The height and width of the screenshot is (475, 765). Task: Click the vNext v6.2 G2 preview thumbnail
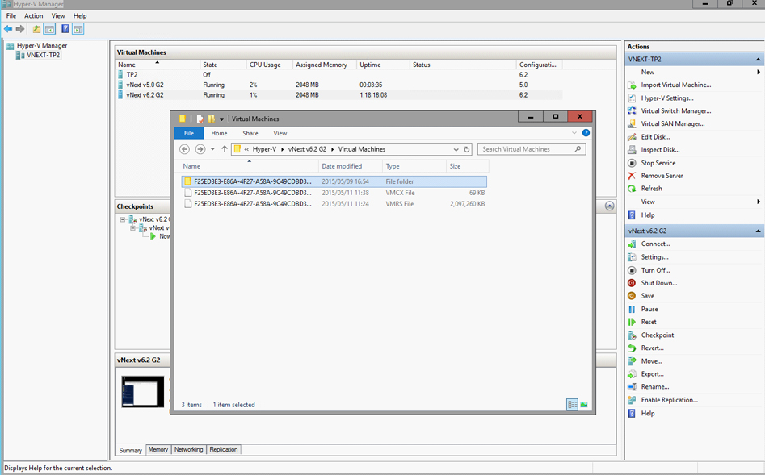[143, 392]
